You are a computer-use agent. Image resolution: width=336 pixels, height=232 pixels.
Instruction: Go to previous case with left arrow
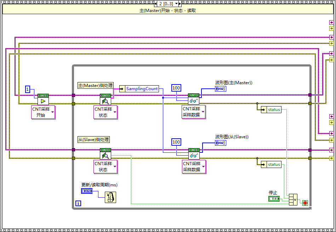(155, 4)
